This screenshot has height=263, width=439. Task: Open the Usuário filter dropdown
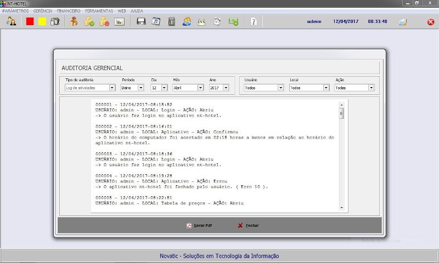pyautogui.click(x=280, y=87)
